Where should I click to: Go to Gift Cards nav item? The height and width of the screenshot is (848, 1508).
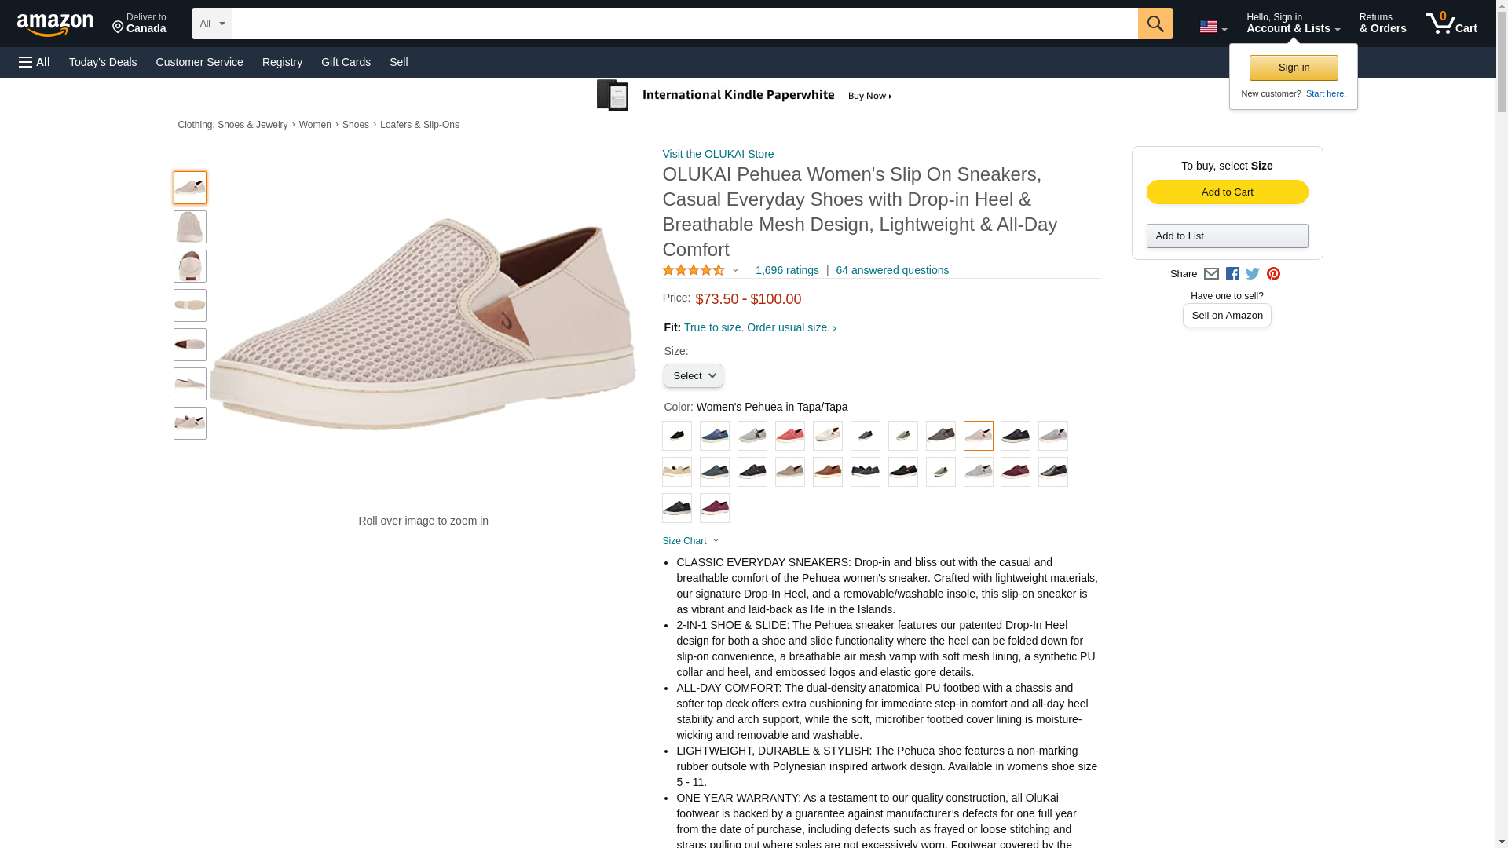pos(346,62)
